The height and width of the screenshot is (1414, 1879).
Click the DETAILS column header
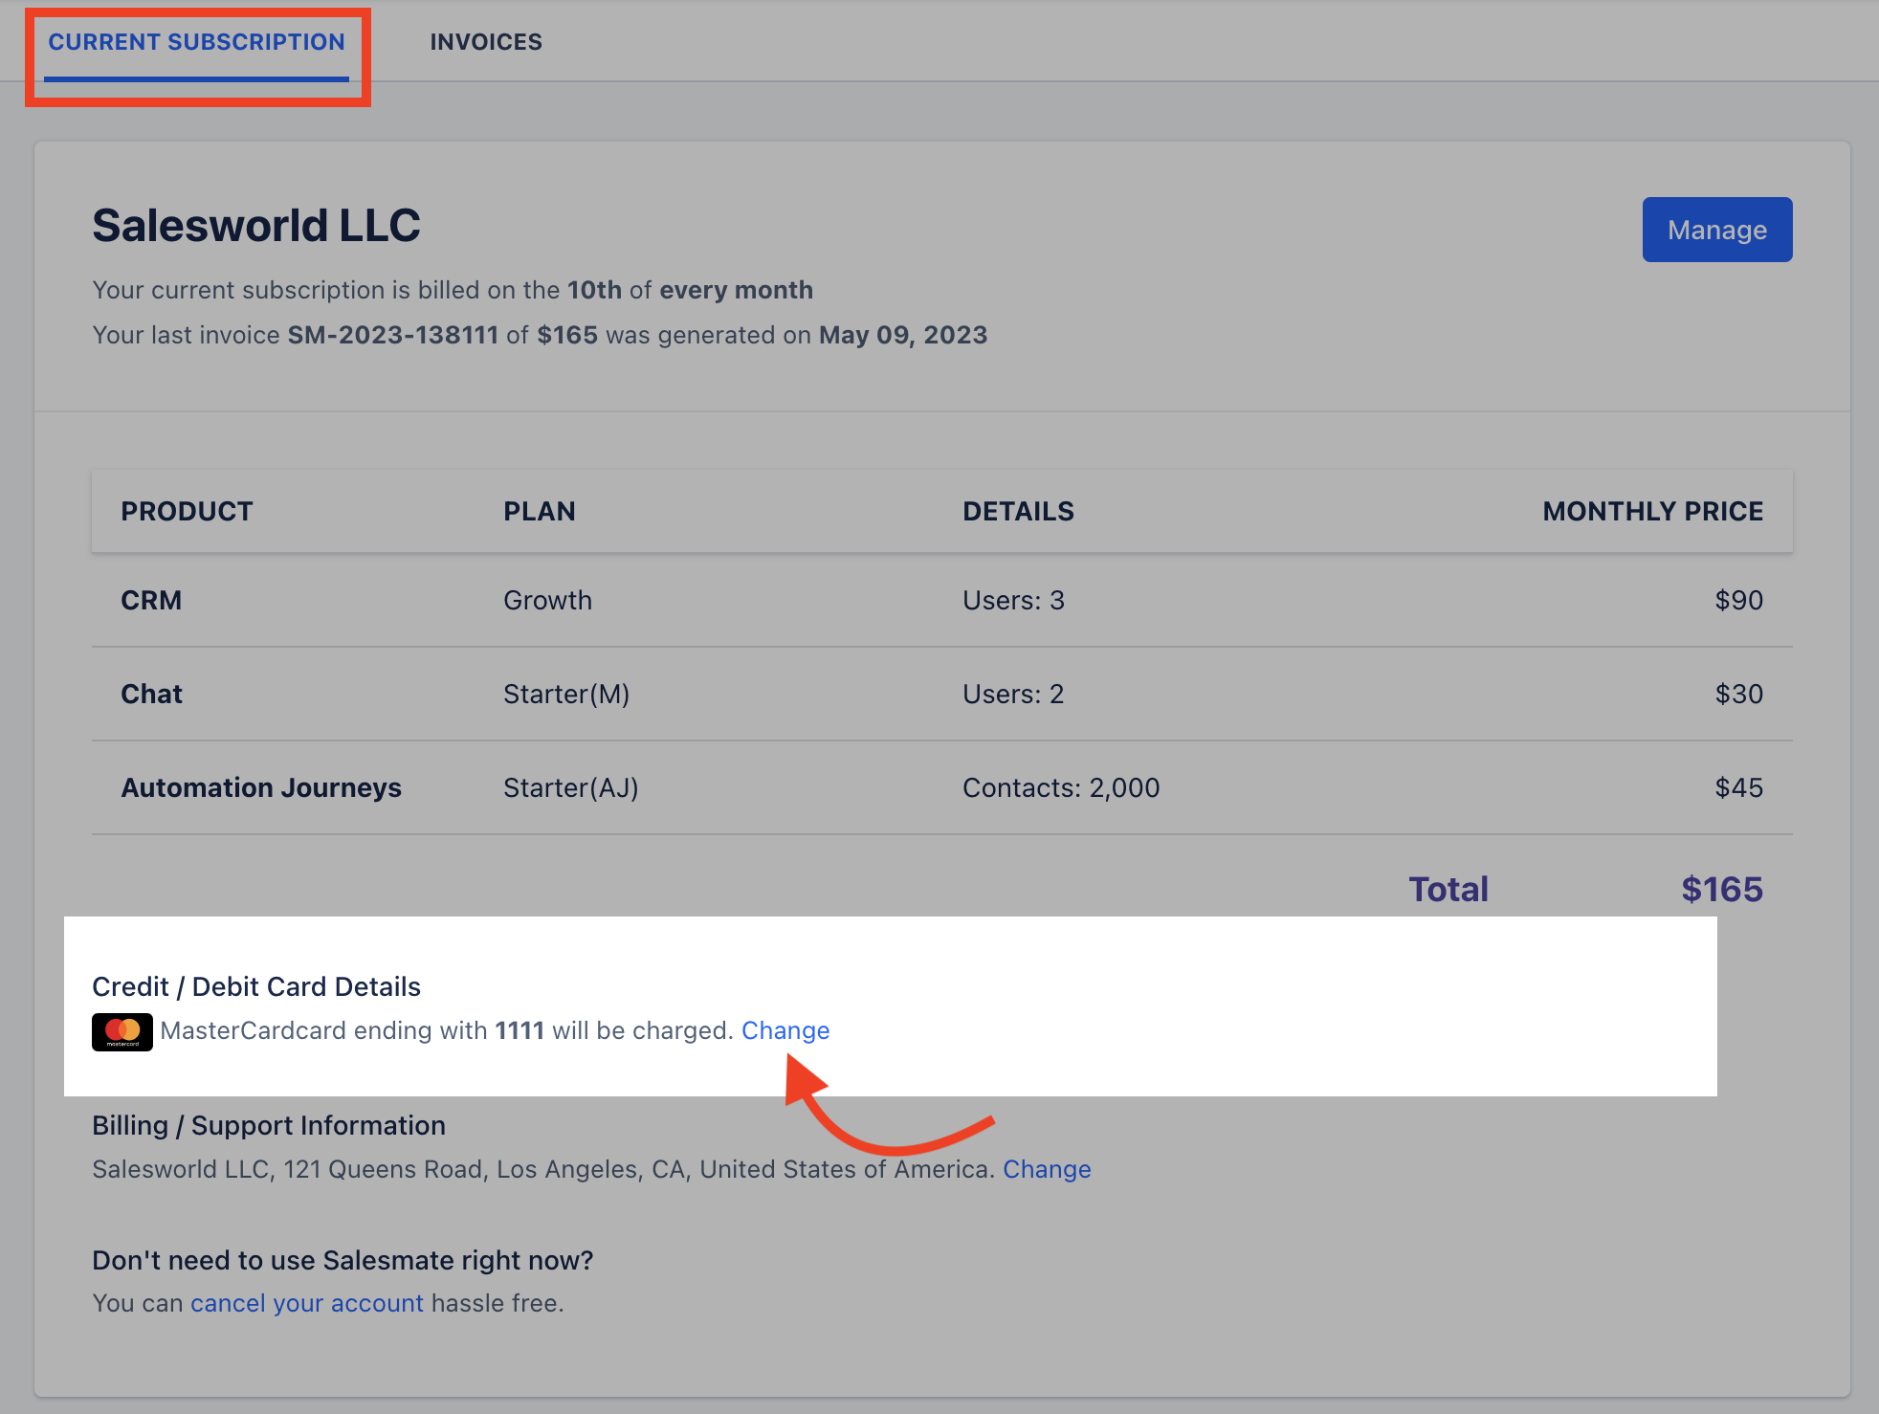point(1018,511)
